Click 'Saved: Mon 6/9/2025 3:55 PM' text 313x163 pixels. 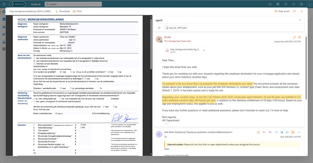tap(287, 42)
